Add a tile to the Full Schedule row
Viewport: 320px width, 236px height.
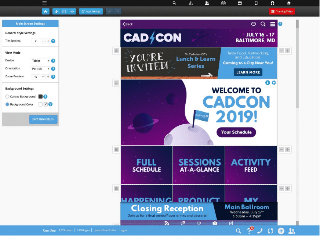287,150
